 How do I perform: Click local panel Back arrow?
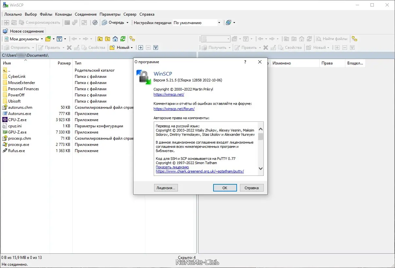point(74,39)
